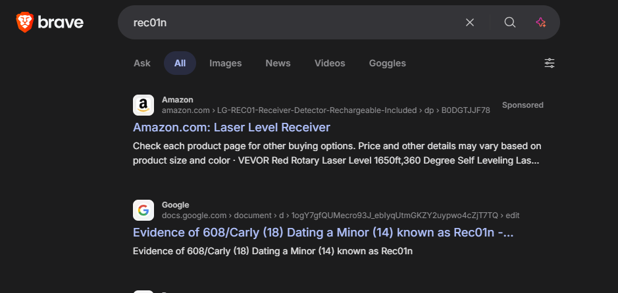Open the News tab

click(278, 63)
